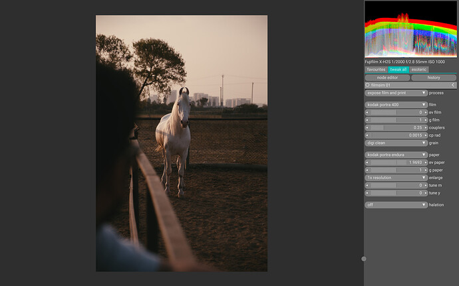
Task: Open the history panel
Action: (x=434, y=78)
